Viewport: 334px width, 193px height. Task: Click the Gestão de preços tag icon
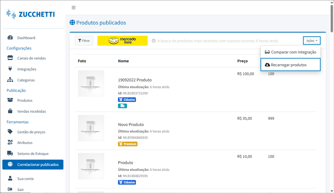tap(10, 132)
